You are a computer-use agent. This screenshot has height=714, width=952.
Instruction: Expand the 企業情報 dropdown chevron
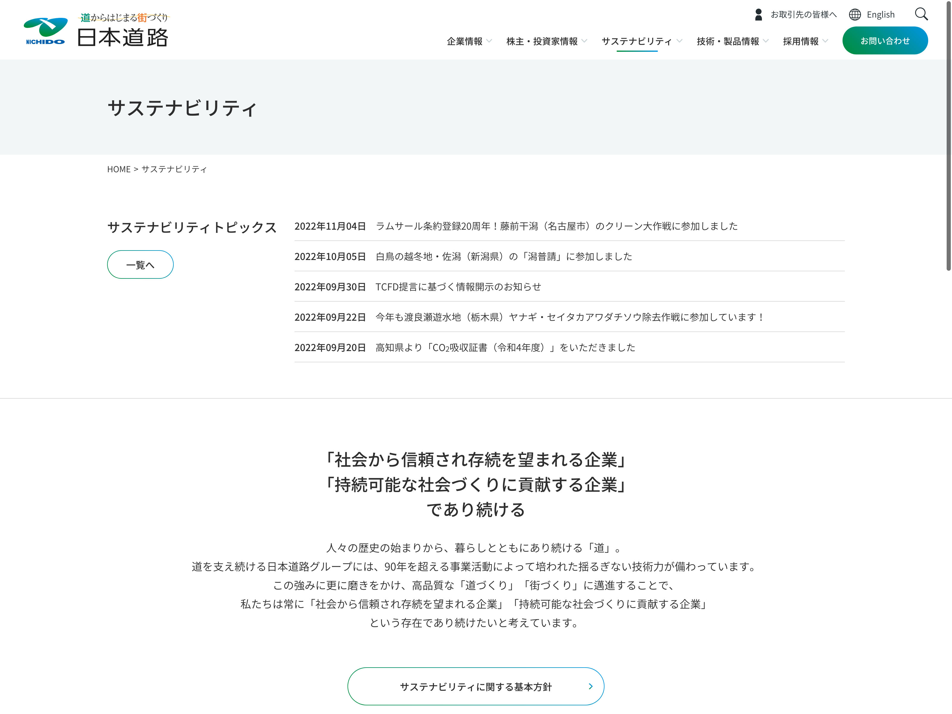[x=489, y=41]
